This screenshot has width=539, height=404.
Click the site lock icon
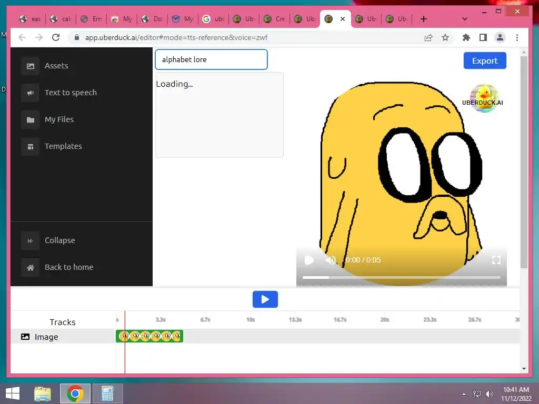pyautogui.click(x=77, y=37)
